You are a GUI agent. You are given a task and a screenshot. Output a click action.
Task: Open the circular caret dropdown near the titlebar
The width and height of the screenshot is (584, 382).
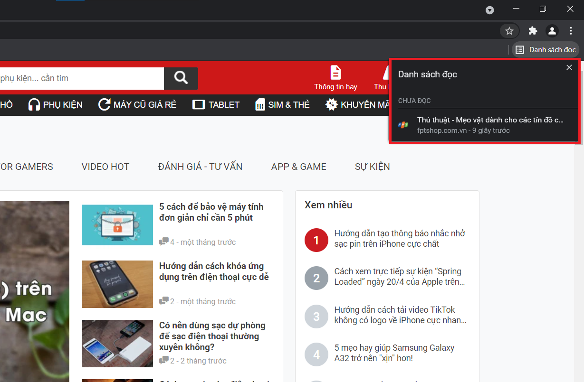[489, 10]
